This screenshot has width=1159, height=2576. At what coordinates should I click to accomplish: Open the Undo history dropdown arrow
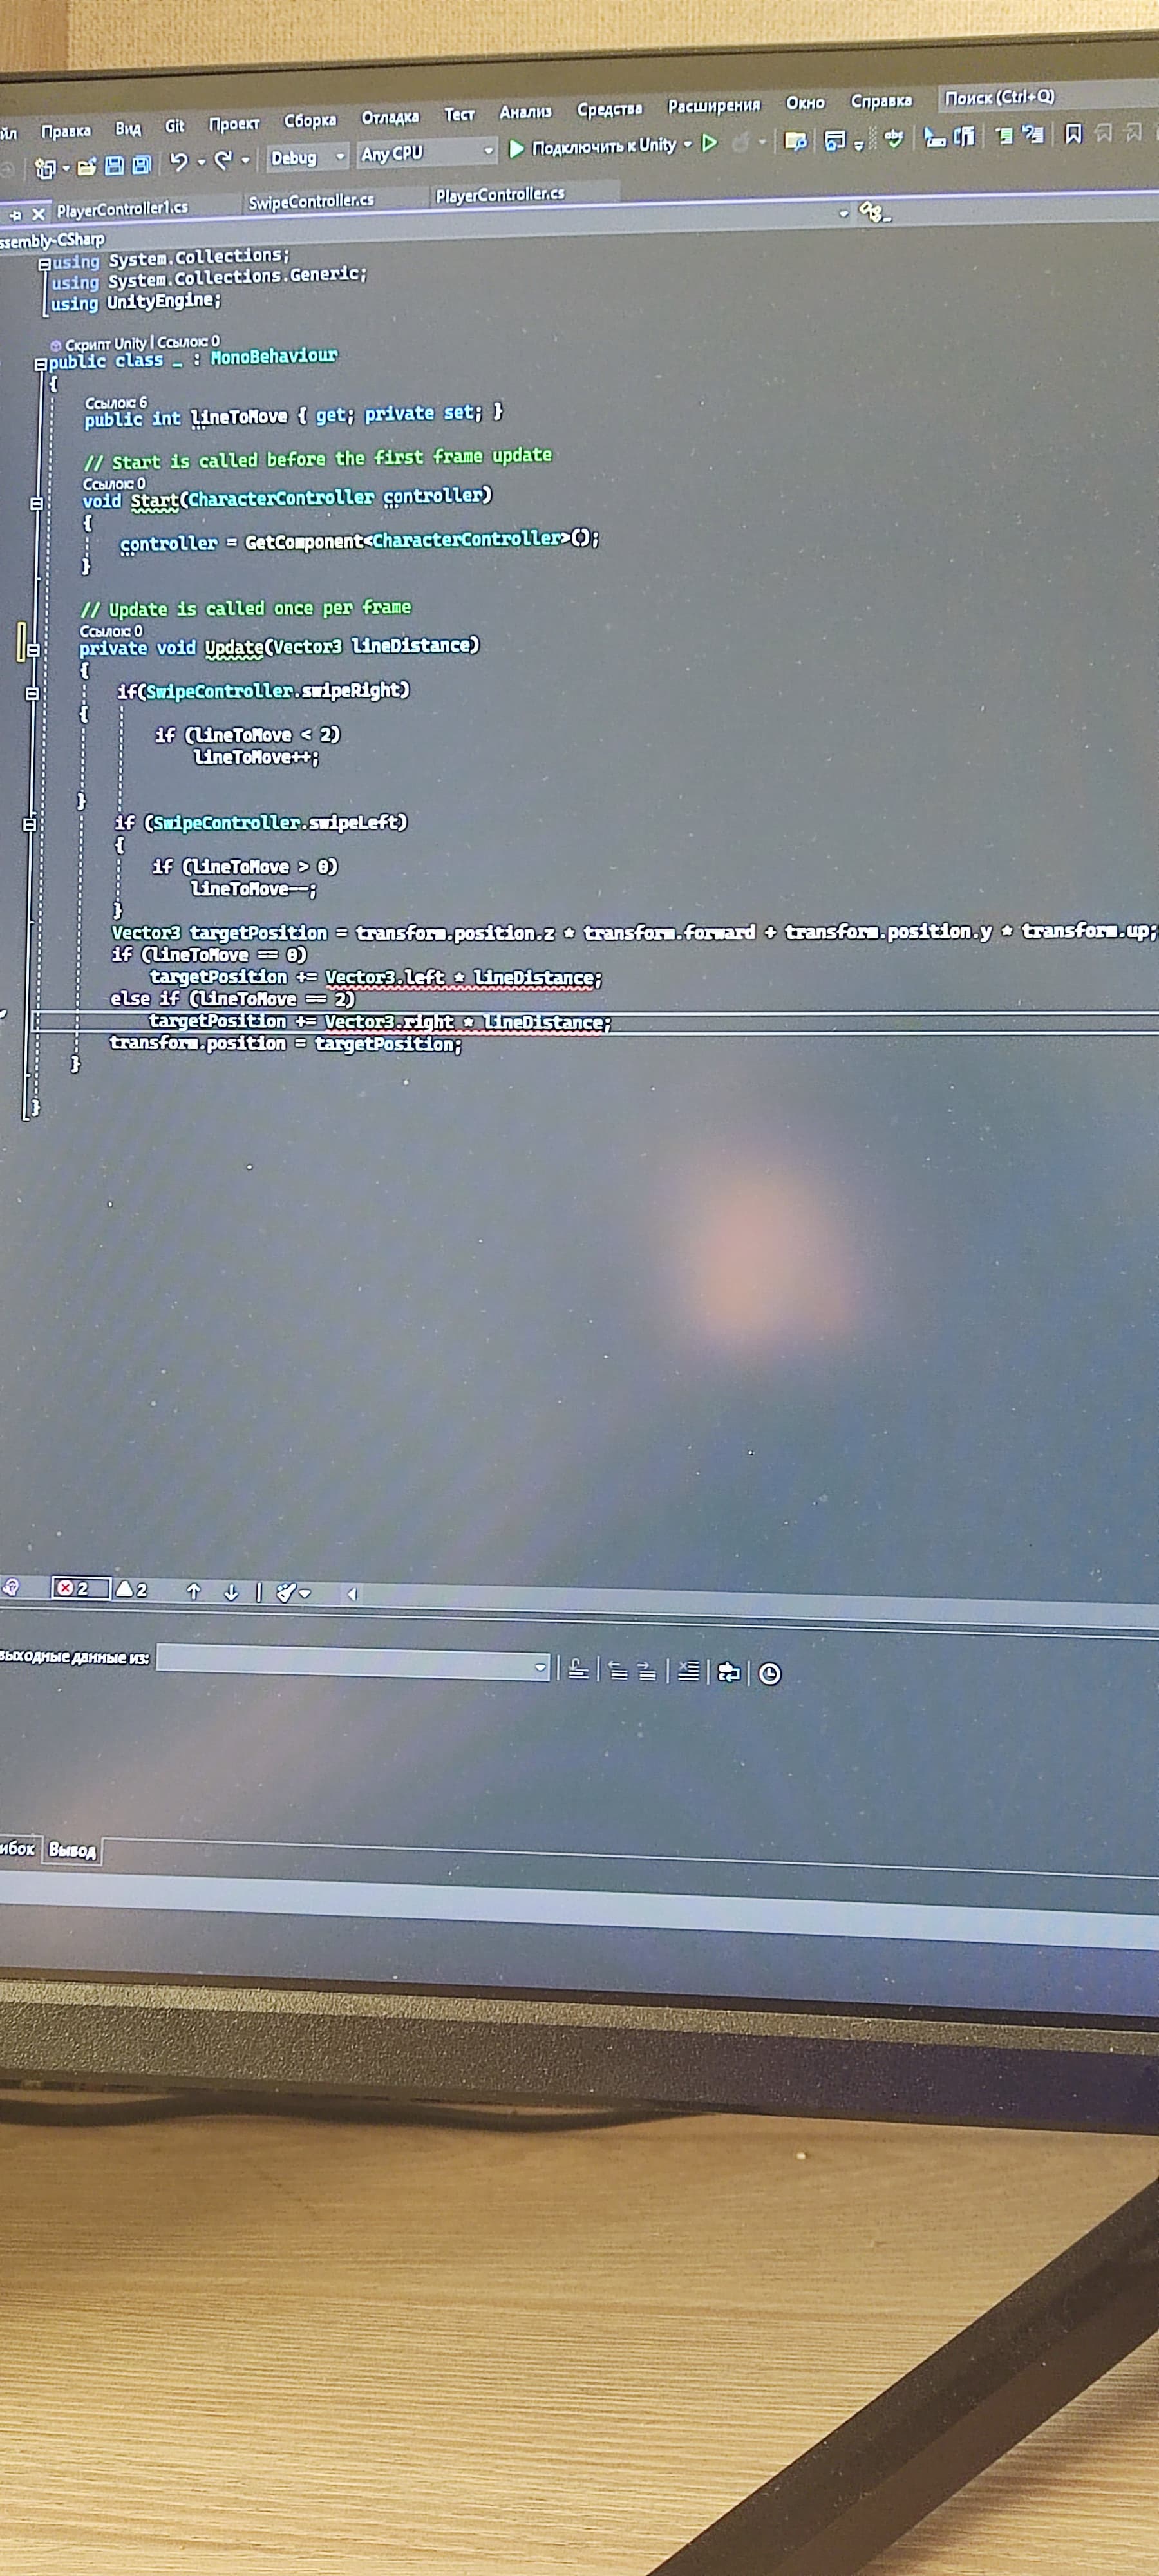(201, 161)
